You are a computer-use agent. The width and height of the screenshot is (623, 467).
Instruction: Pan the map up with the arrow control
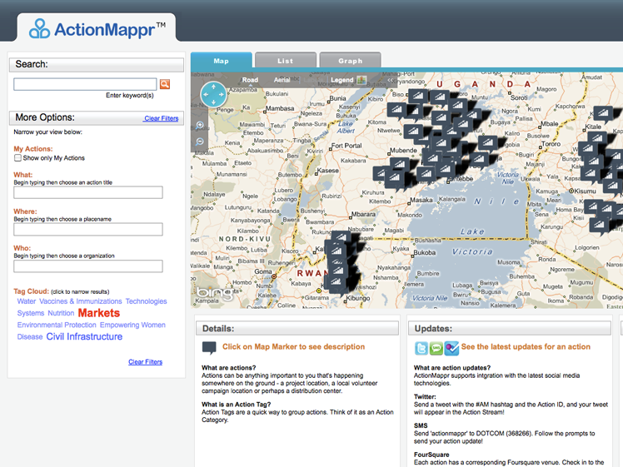point(213,87)
